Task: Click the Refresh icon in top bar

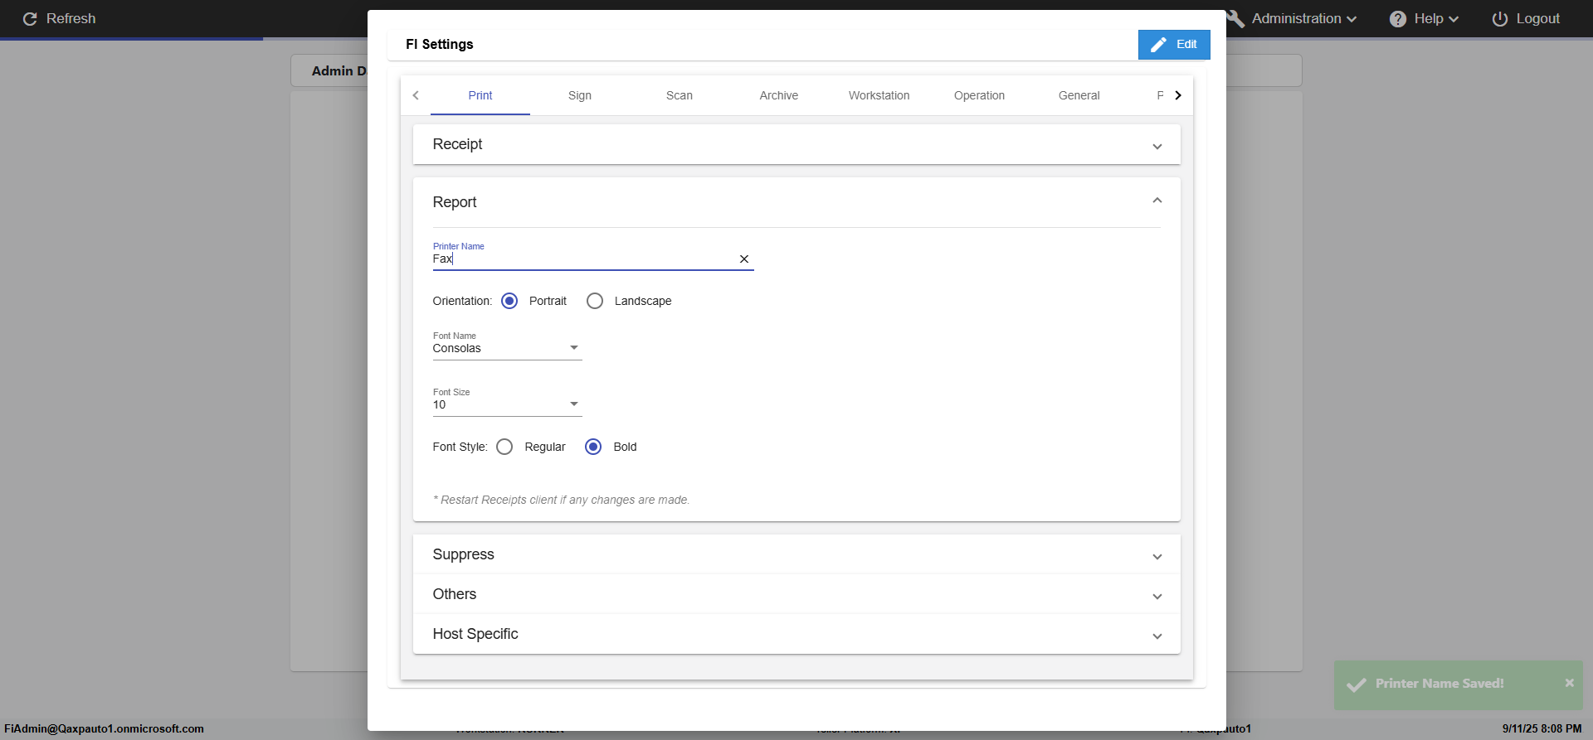Action: coord(30,19)
